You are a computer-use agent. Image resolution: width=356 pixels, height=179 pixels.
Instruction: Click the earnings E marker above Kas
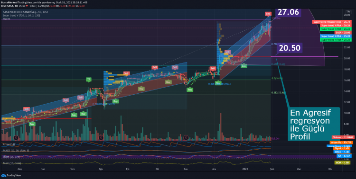(186, 137)
